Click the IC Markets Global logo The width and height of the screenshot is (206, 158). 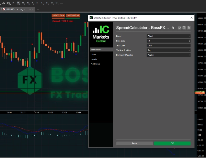(101, 34)
